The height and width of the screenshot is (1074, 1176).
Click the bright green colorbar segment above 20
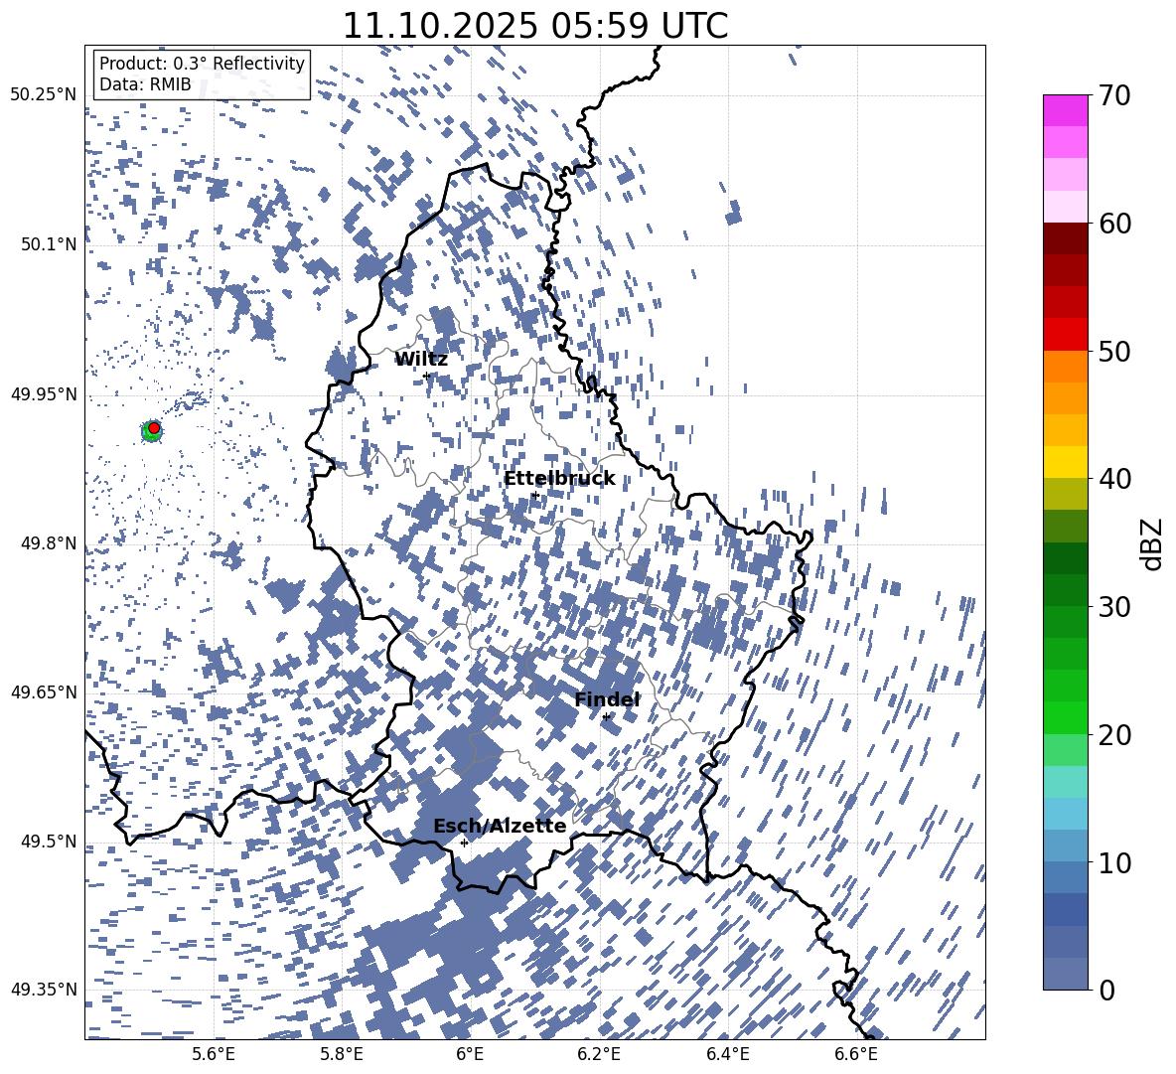coord(1065,717)
